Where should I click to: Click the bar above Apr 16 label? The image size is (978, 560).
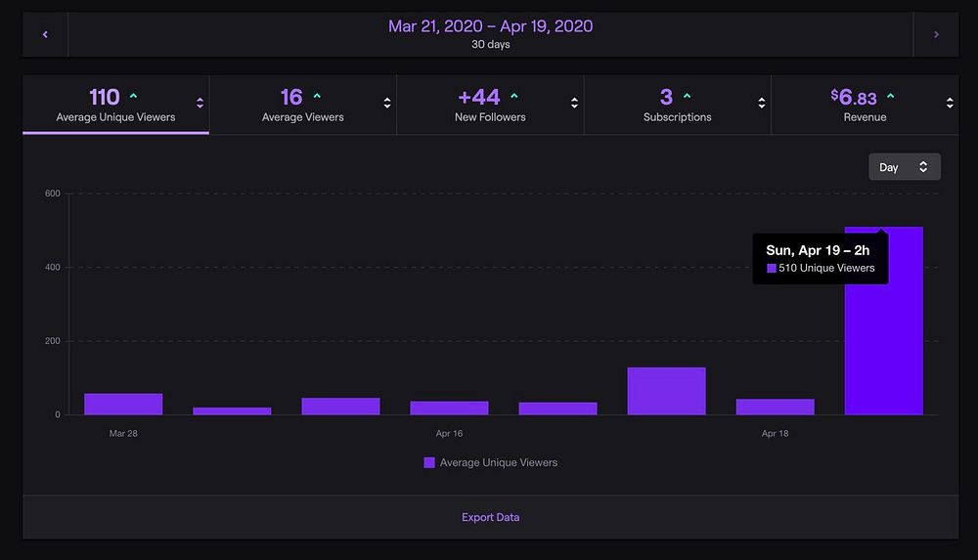coord(449,408)
